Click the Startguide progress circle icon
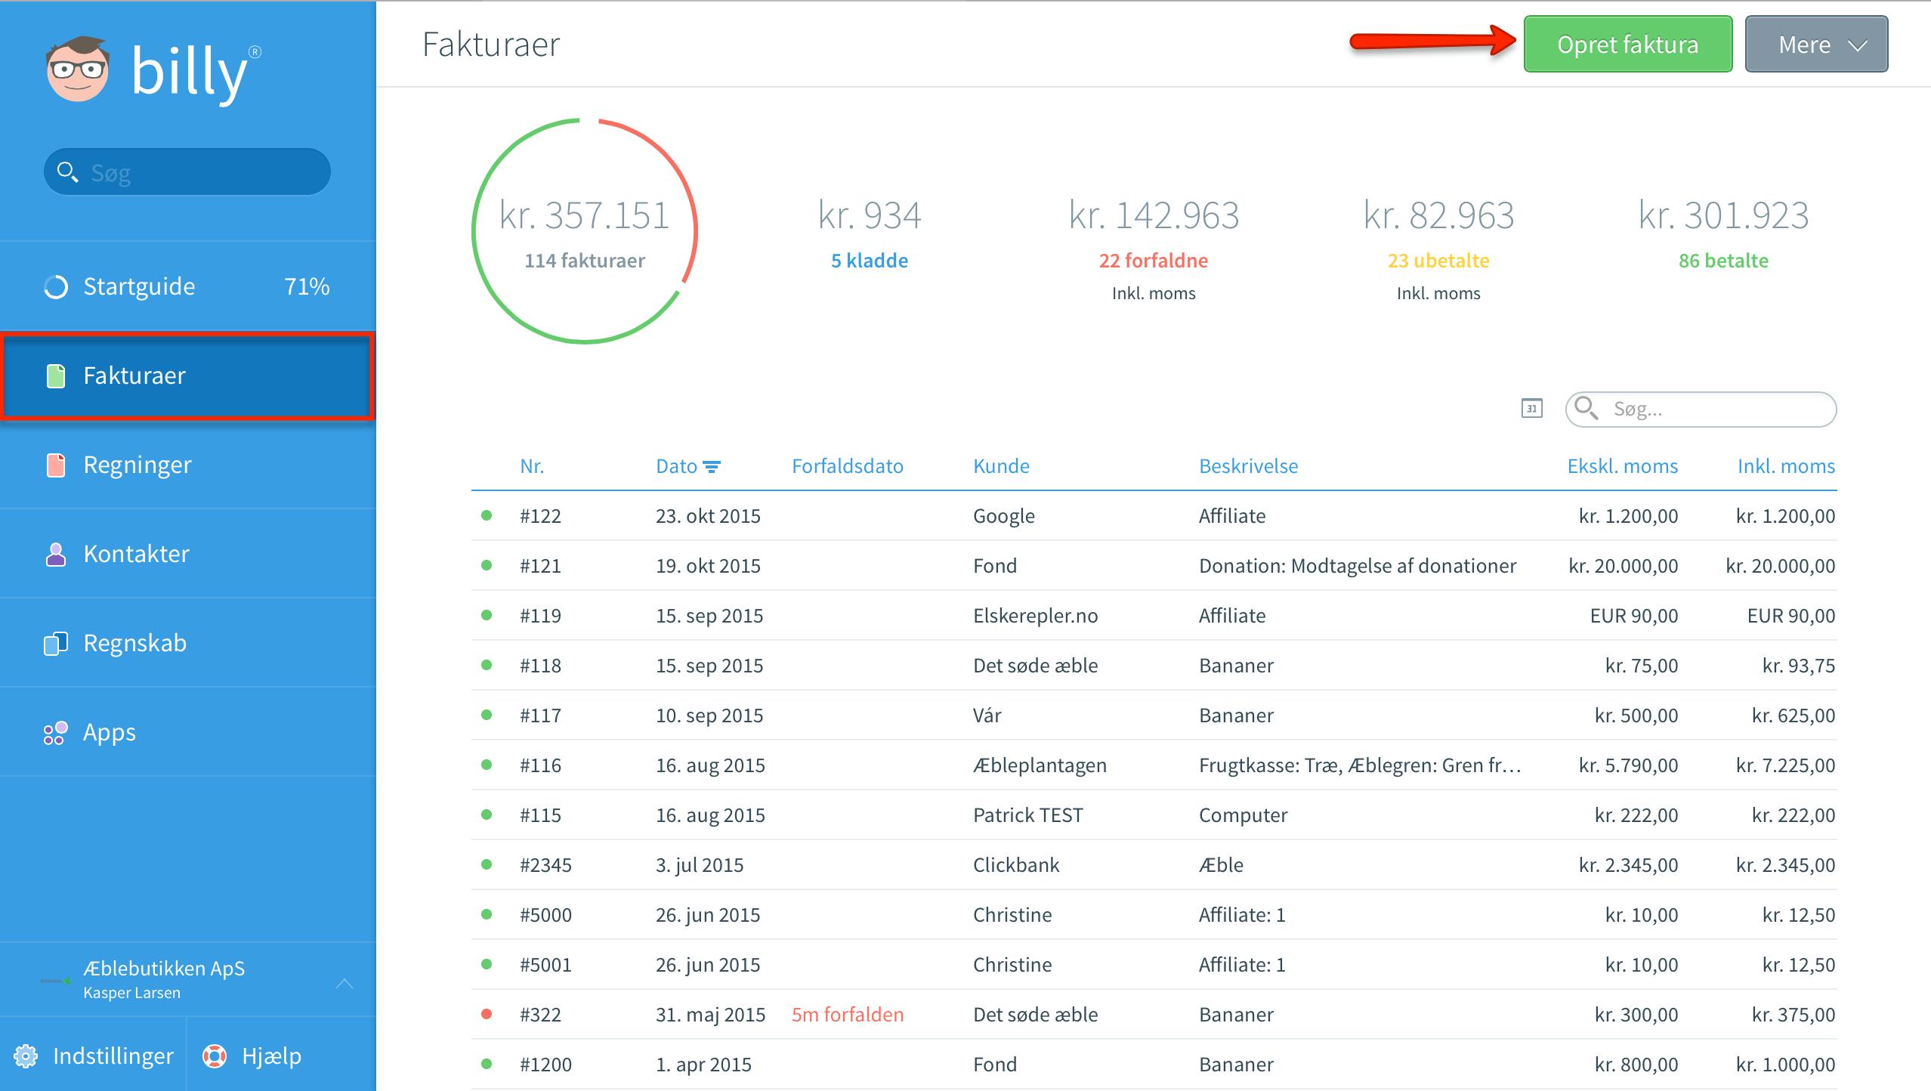The height and width of the screenshot is (1091, 1931). [x=56, y=287]
